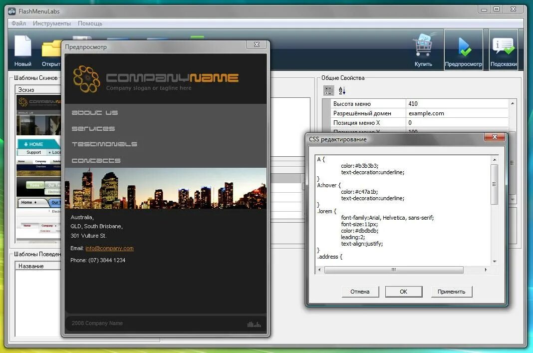Image resolution: width=533 pixels, height=353 pixels.
Task: Follow the info@company.com email link
Action: point(109,248)
